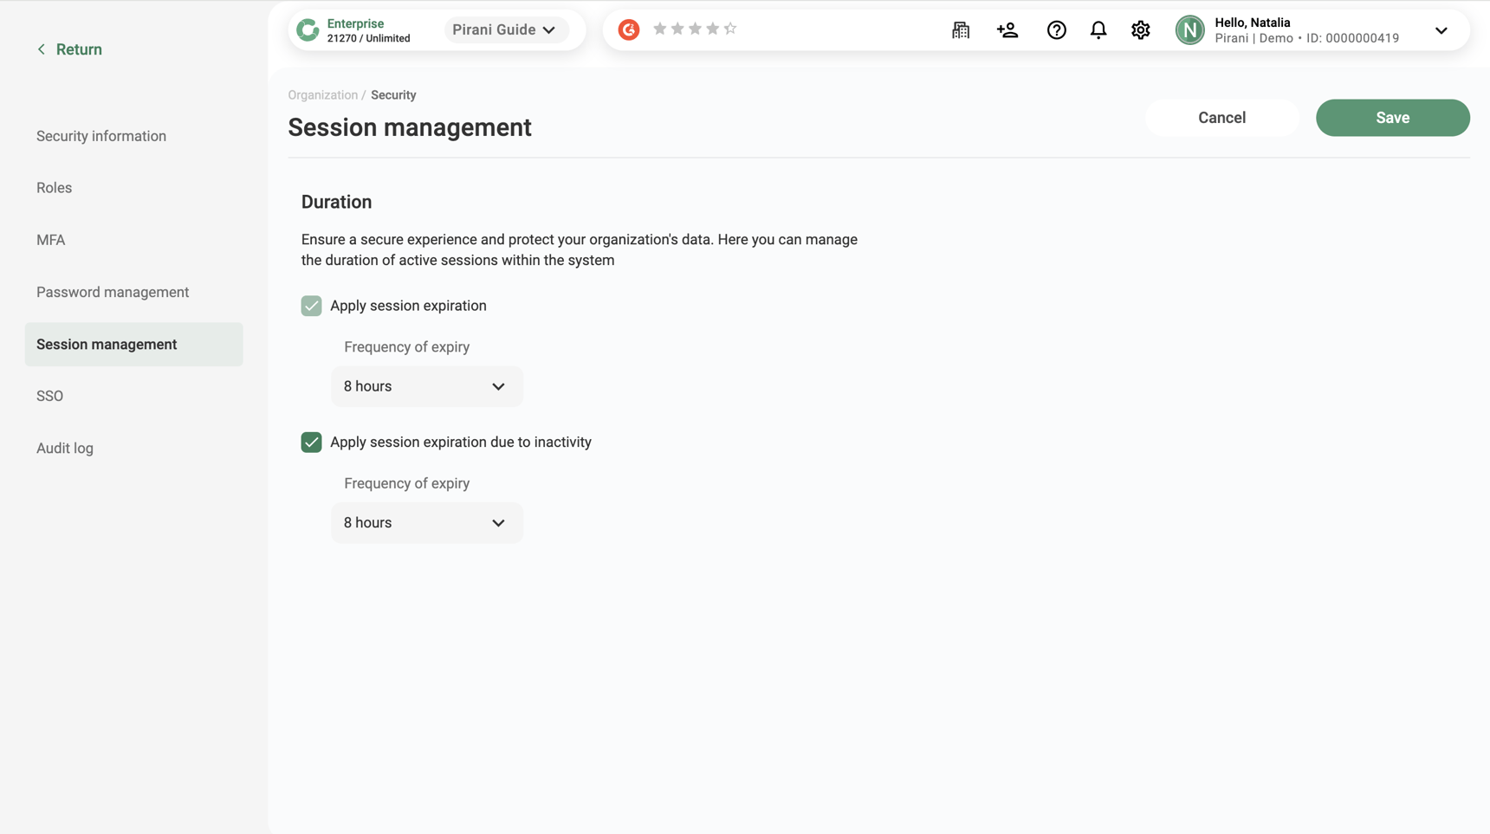Click the Enterprise plan label
The image size is (1490, 834).
click(355, 23)
